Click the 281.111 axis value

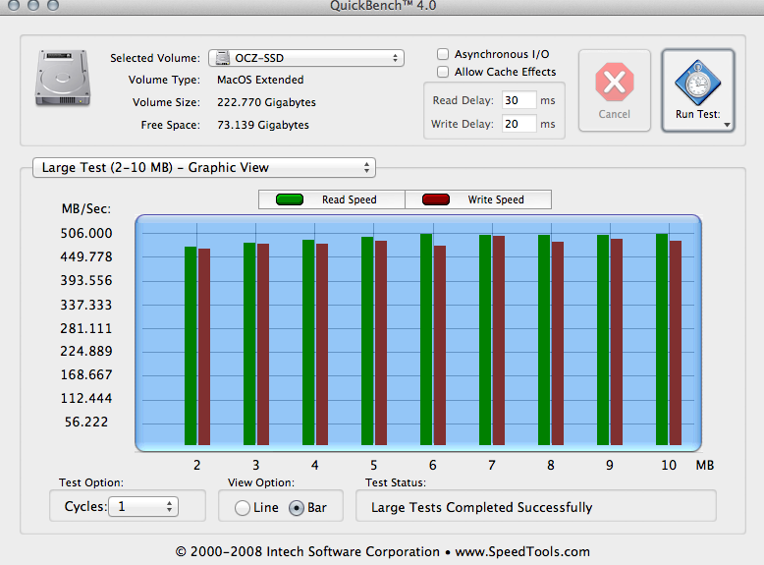[86, 328]
